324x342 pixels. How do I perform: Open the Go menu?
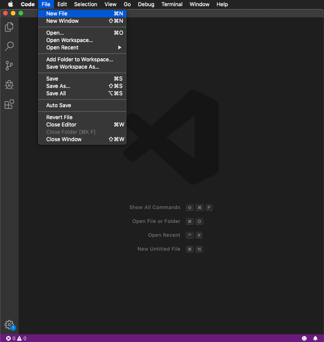pos(127,4)
